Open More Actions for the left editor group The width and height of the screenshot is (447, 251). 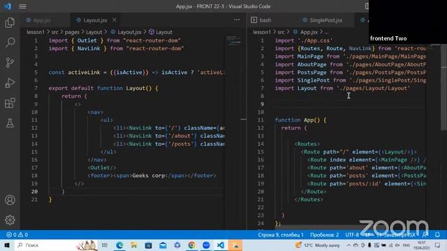tap(237, 20)
